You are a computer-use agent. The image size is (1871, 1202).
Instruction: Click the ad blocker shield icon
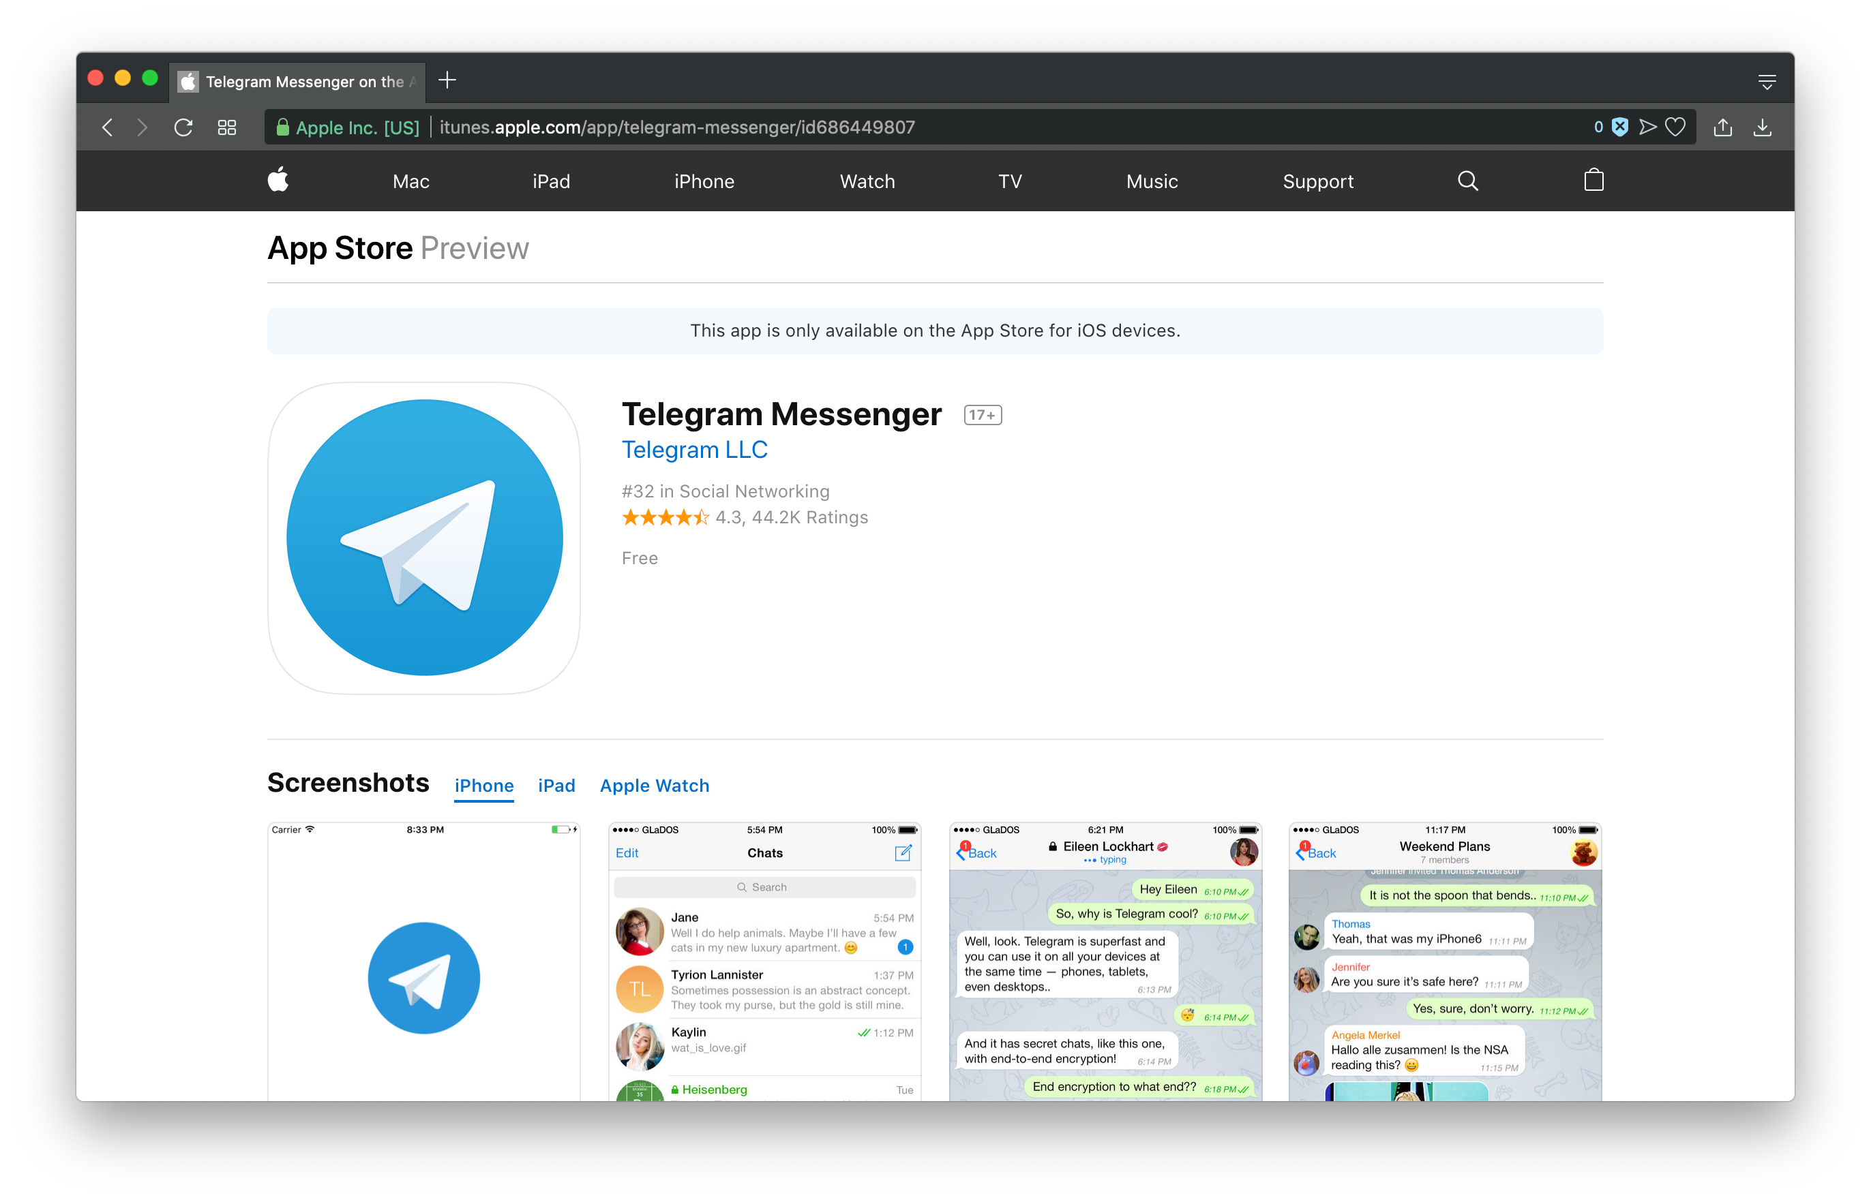pyautogui.click(x=1620, y=127)
